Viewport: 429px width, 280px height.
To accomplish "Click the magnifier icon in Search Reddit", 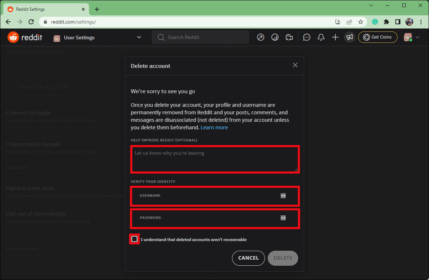I will [161, 37].
